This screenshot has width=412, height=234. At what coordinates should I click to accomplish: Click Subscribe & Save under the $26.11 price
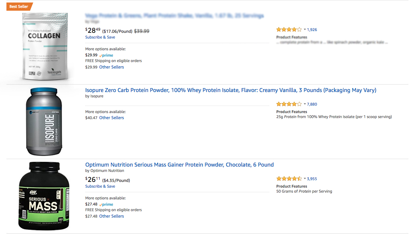tap(100, 186)
